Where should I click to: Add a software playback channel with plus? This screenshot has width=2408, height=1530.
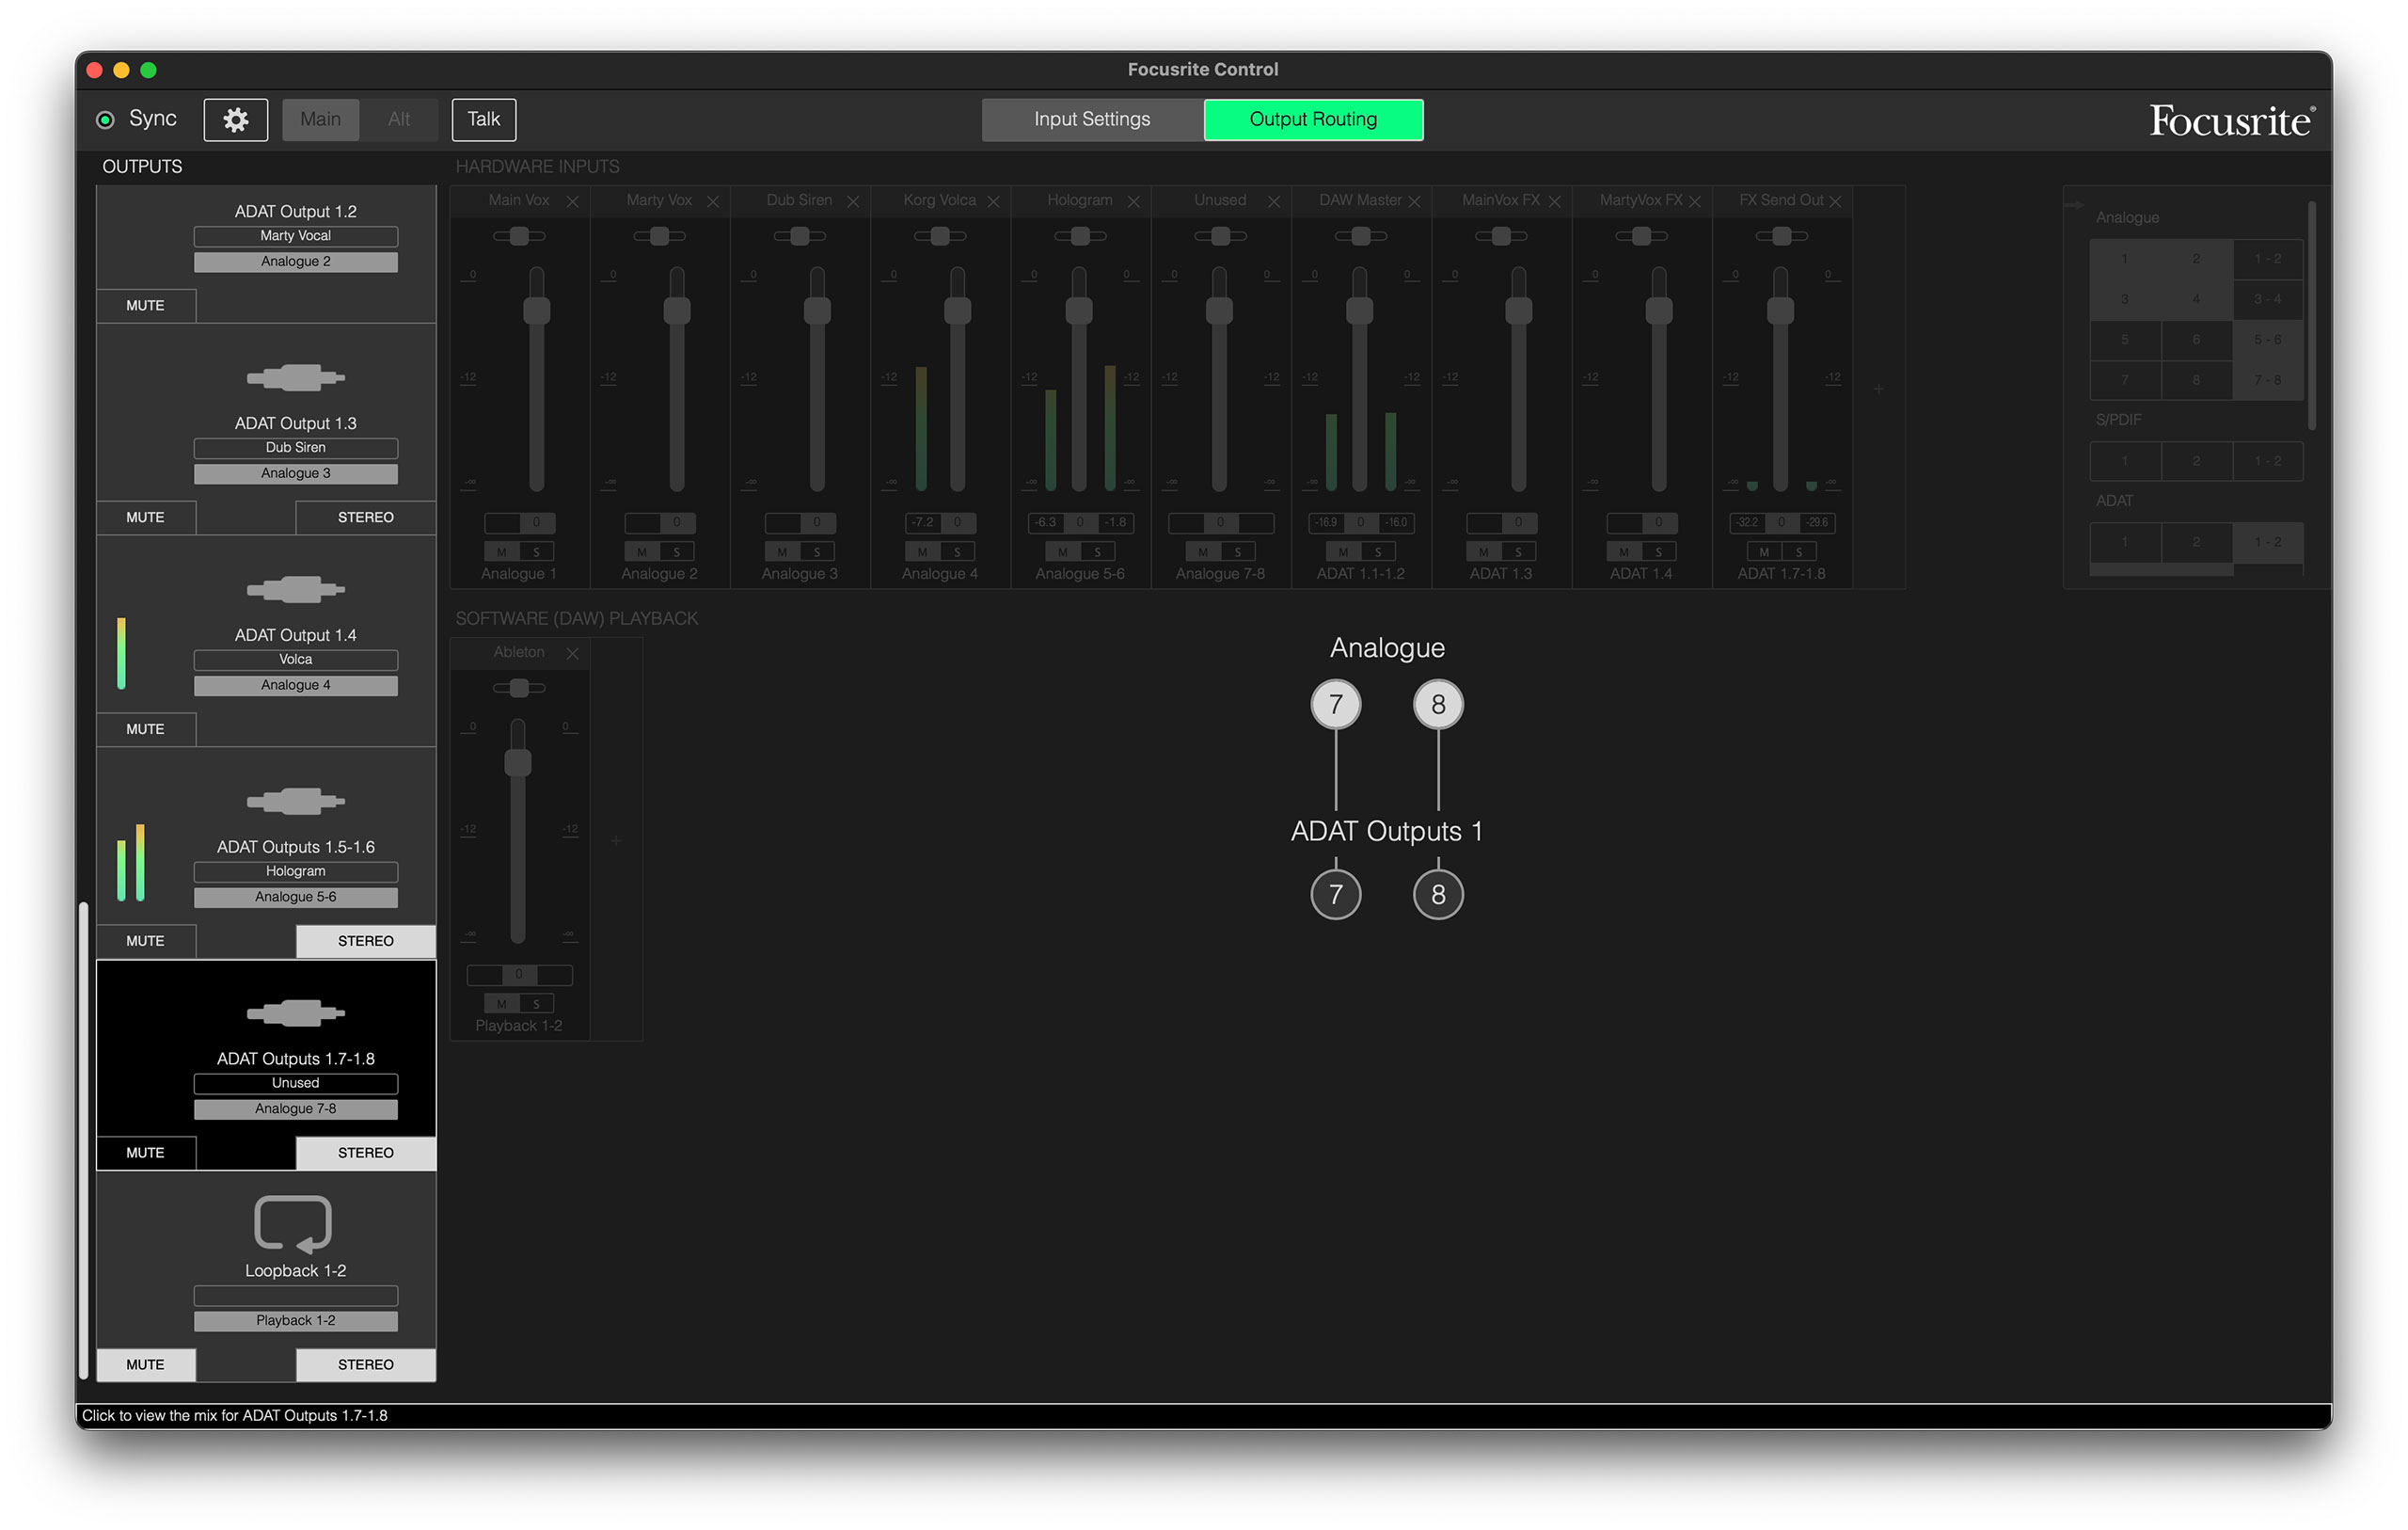point(616,841)
